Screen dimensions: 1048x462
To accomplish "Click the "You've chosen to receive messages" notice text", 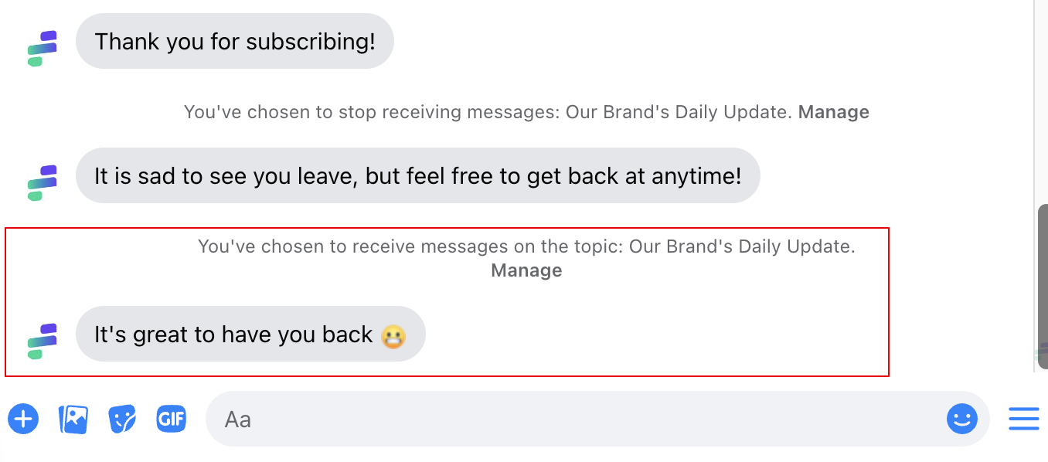I will tap(526, 246).
